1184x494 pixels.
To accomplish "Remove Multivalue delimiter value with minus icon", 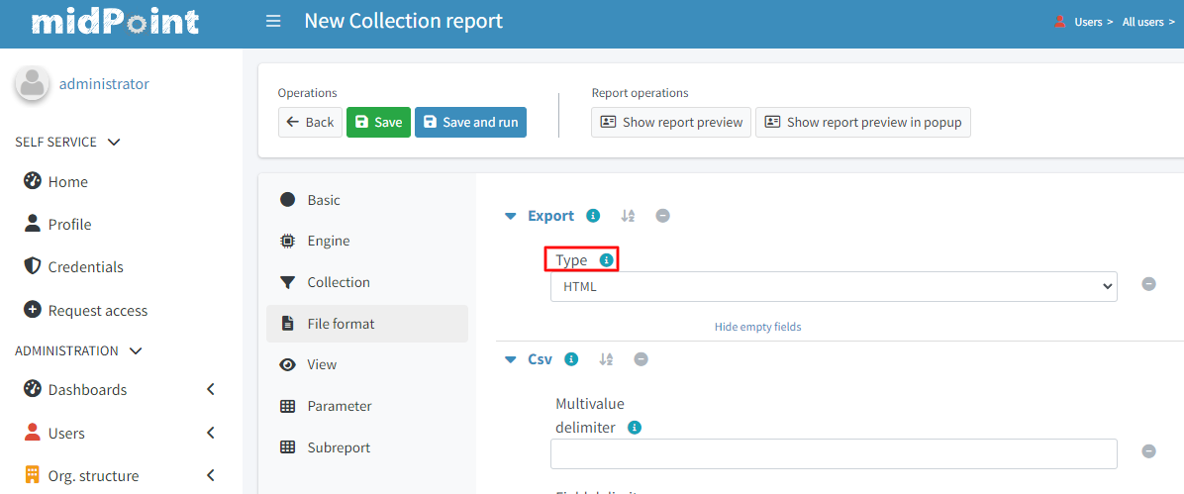I will (x=1148, y=451).
